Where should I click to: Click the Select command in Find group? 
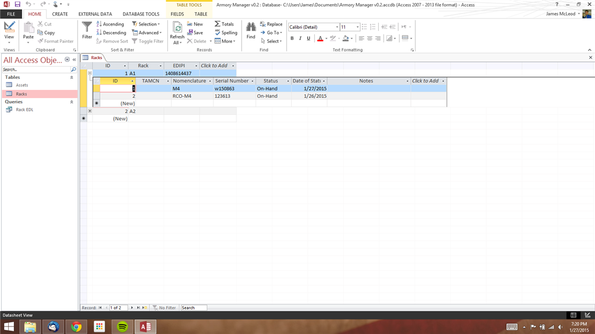(x=271, y=41)
